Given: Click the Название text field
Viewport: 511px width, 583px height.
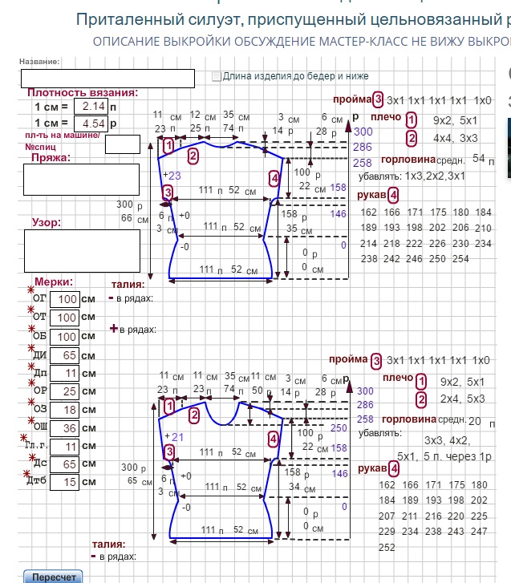Looking at the screenshot, I should point(107,78).
